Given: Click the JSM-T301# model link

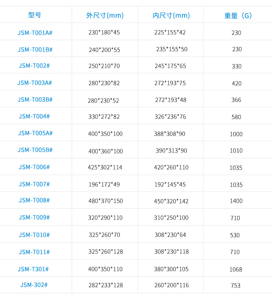Looking at the screenshot, I should coord(33,269).
